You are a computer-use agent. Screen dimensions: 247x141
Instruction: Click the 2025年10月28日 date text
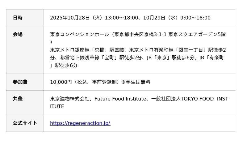pos(70,18)
